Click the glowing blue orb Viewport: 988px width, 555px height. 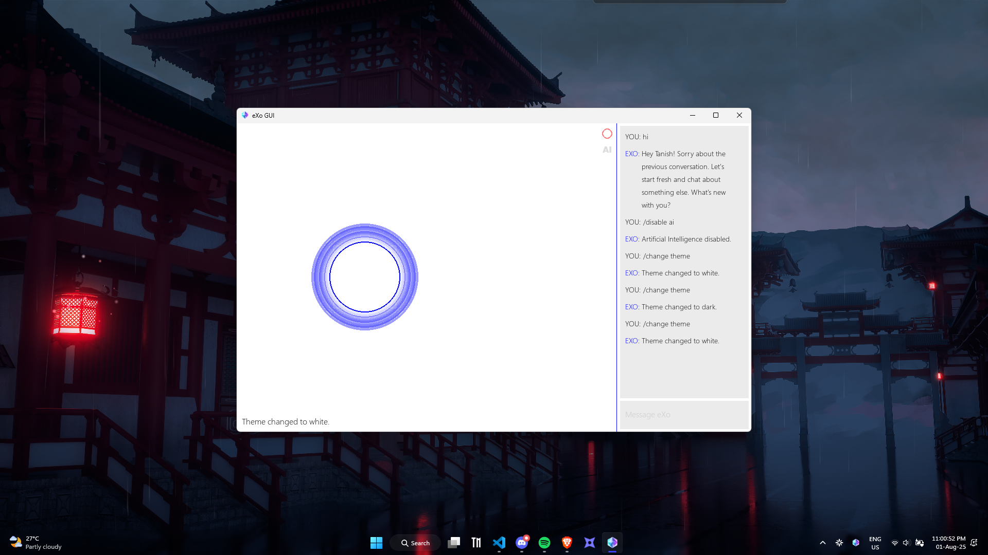pyautogui.click(x=365, y=277)
